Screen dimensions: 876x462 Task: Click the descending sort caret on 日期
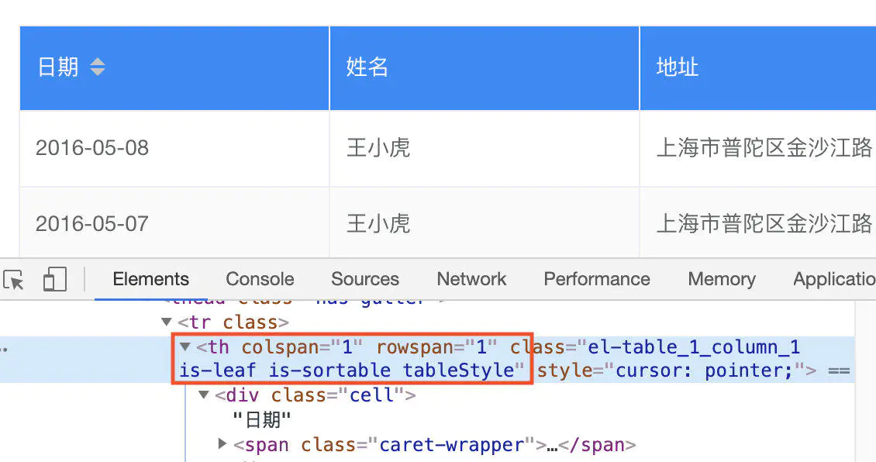[x=98, y=72]
